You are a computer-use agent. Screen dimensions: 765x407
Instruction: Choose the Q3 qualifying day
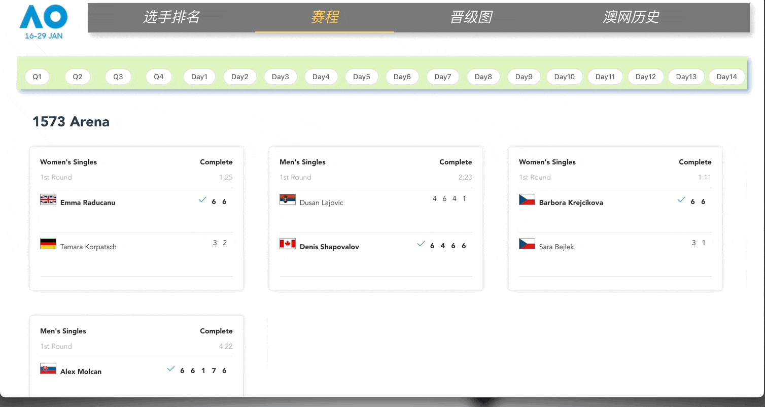[118, 77]
